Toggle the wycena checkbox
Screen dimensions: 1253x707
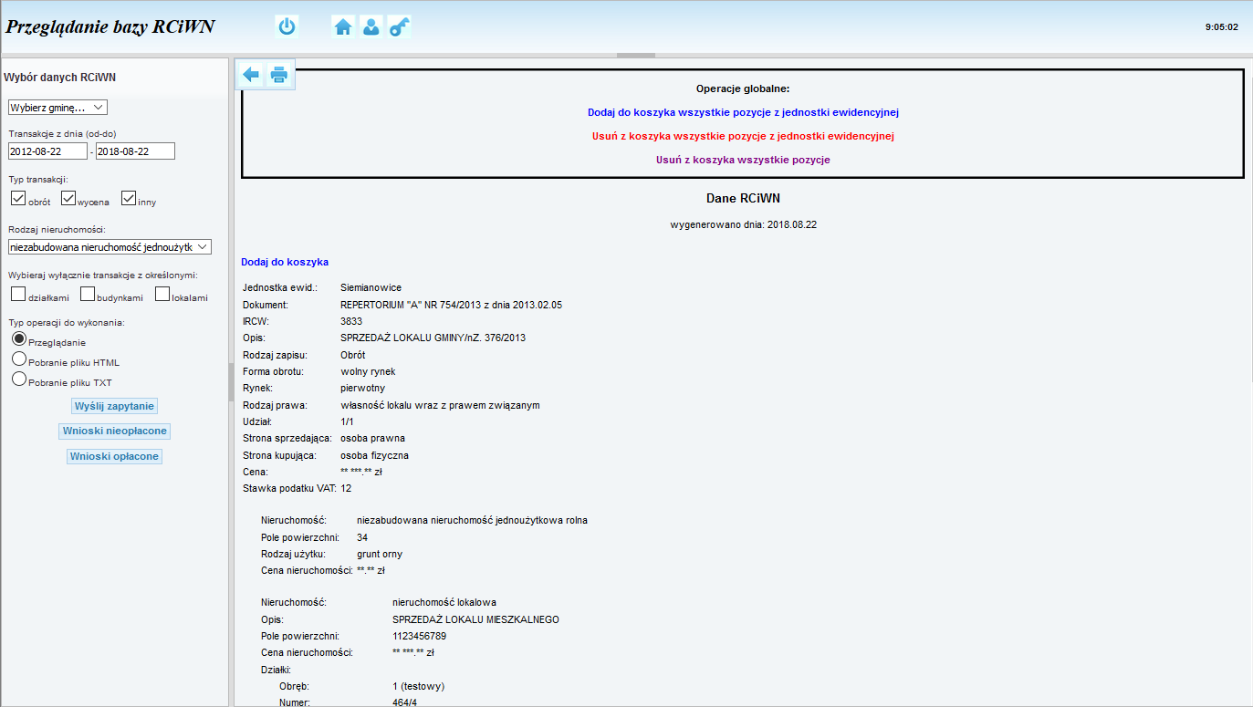[68, 198]
